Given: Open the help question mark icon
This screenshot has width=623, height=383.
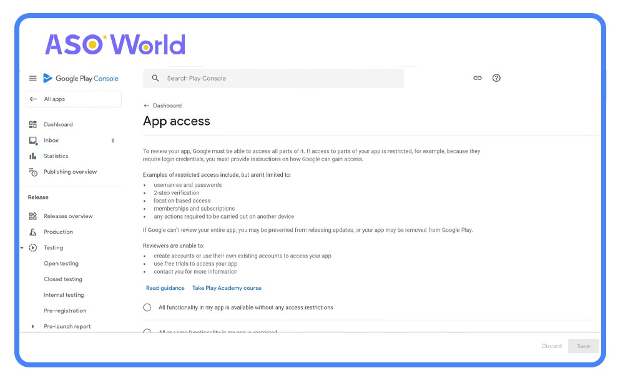Looking at the screenshot, I should [x=496, y=78].
